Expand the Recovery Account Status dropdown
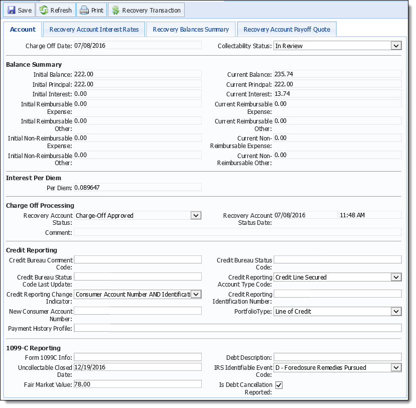 pos(196,215)
